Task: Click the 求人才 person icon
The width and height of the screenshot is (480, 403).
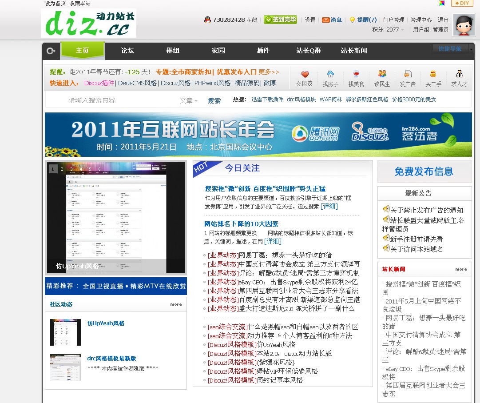Action: [459, 74]
